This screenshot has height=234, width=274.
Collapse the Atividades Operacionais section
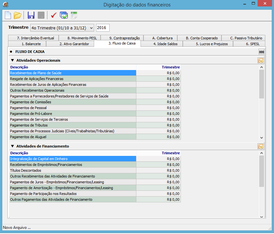point(12,60)
